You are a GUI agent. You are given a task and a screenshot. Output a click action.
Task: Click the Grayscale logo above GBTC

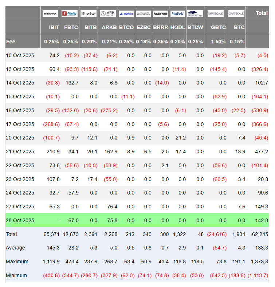[216, 13]
